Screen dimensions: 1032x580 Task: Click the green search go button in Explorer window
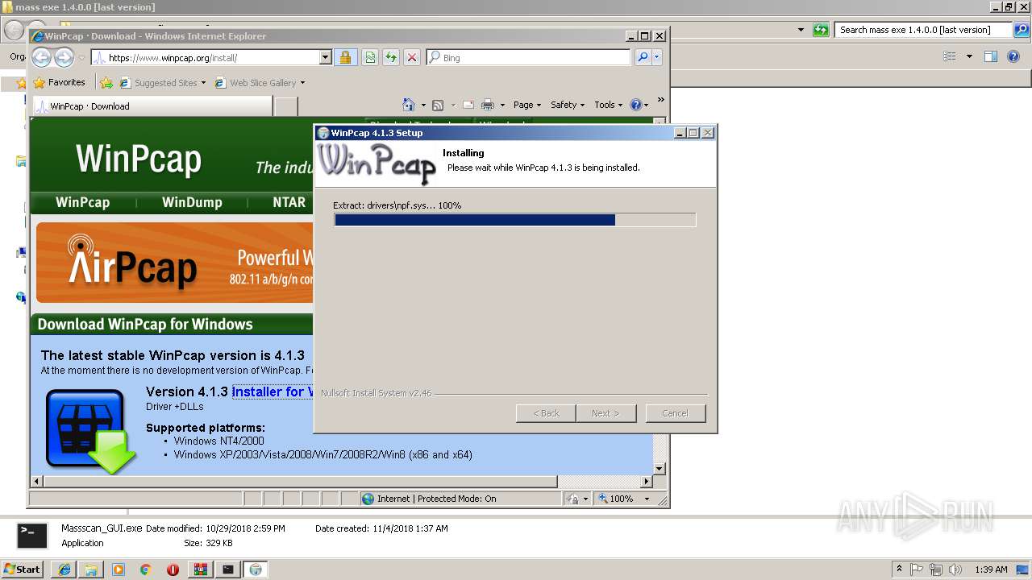click(821, 30)
